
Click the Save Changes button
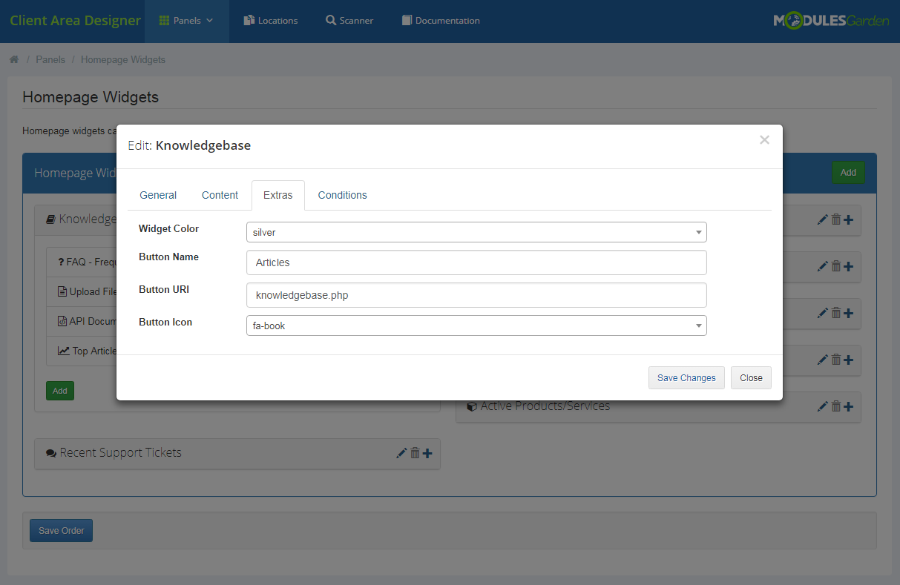(x=686, y=377)
